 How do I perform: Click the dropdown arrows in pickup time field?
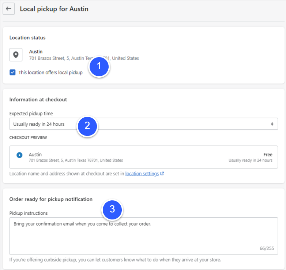click(x=272, y=124)
